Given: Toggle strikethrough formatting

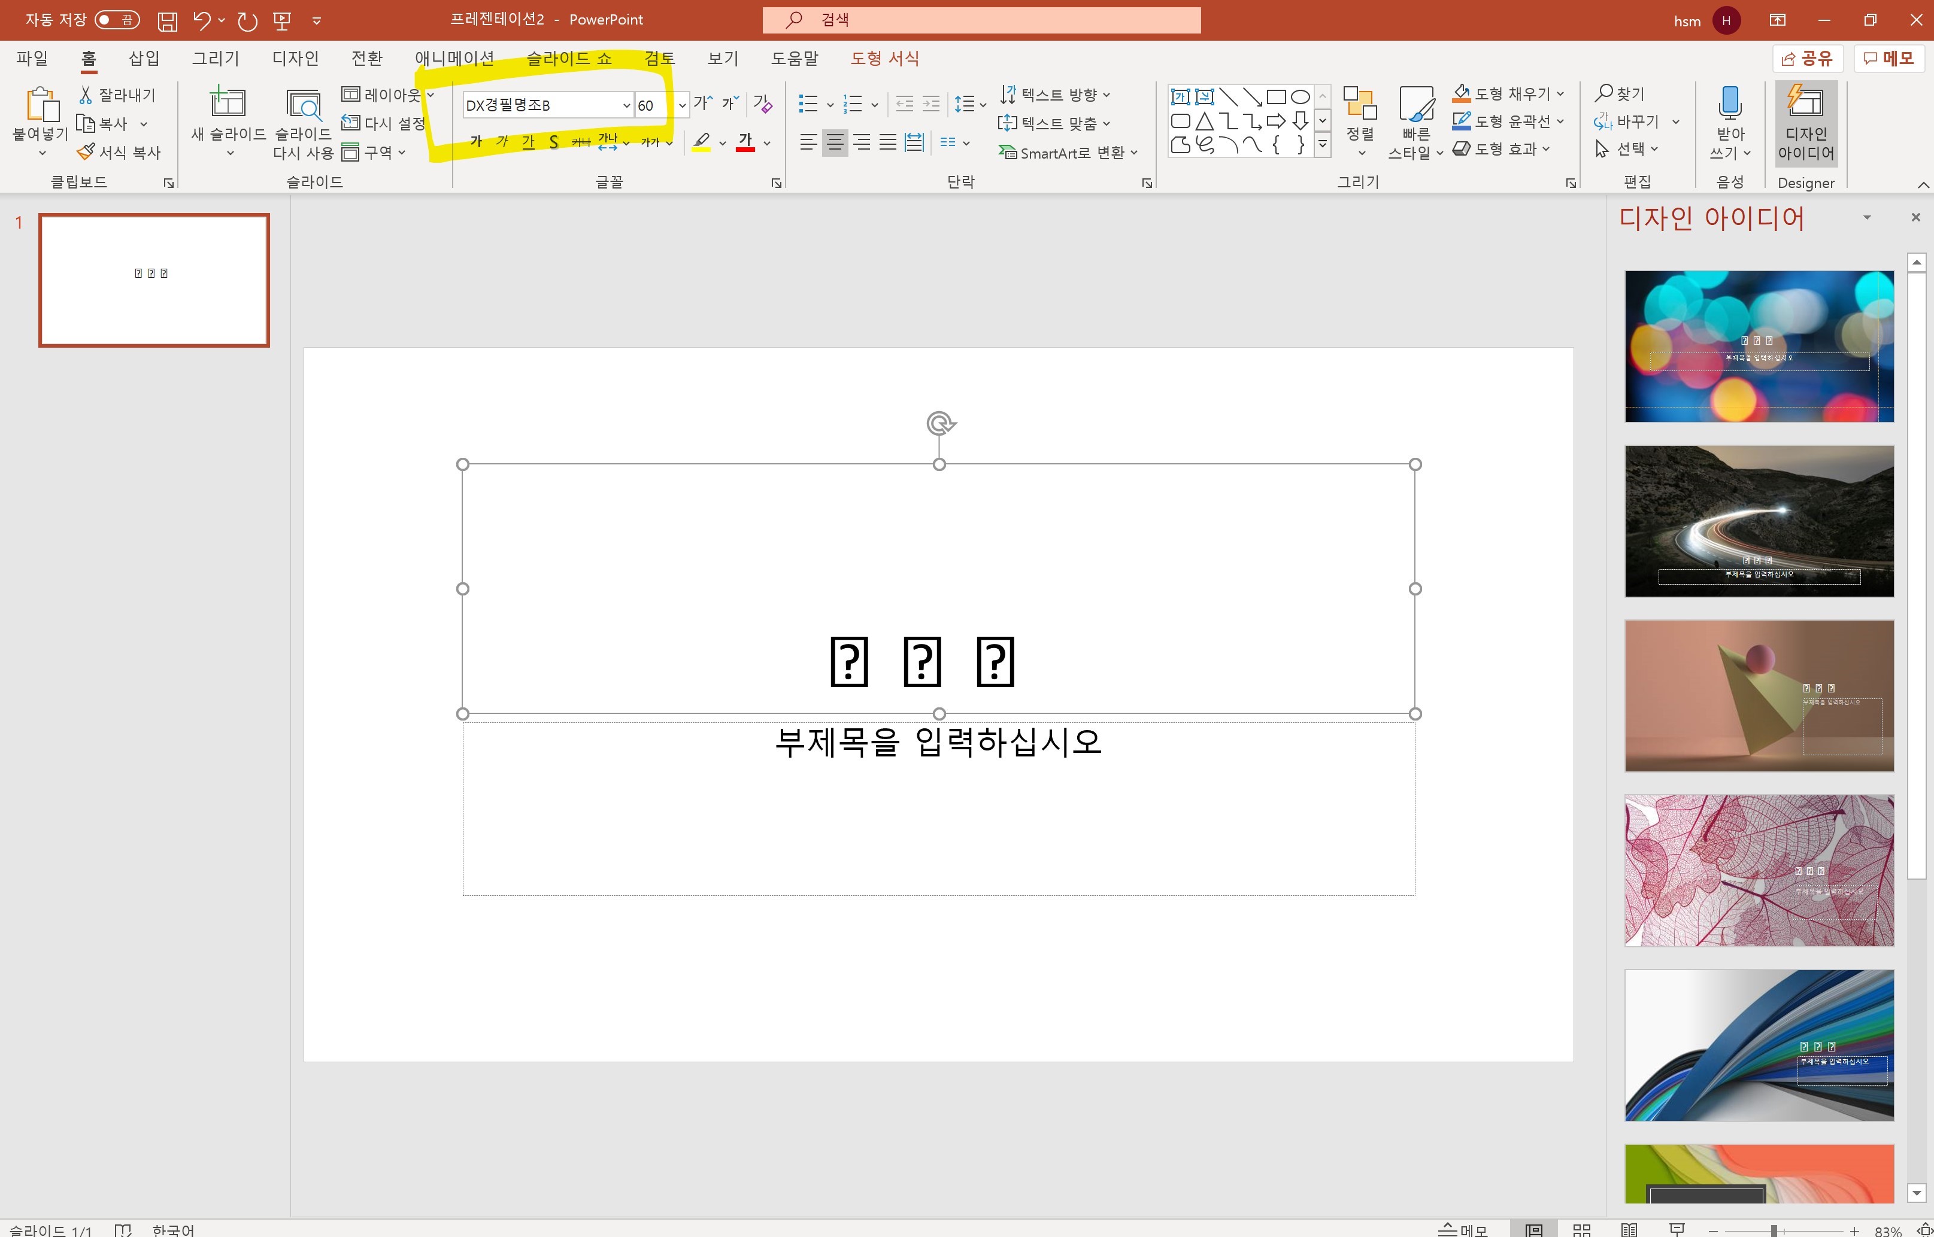Looking at the screenshot, I should pyautogui.click(x=580, y=142).
